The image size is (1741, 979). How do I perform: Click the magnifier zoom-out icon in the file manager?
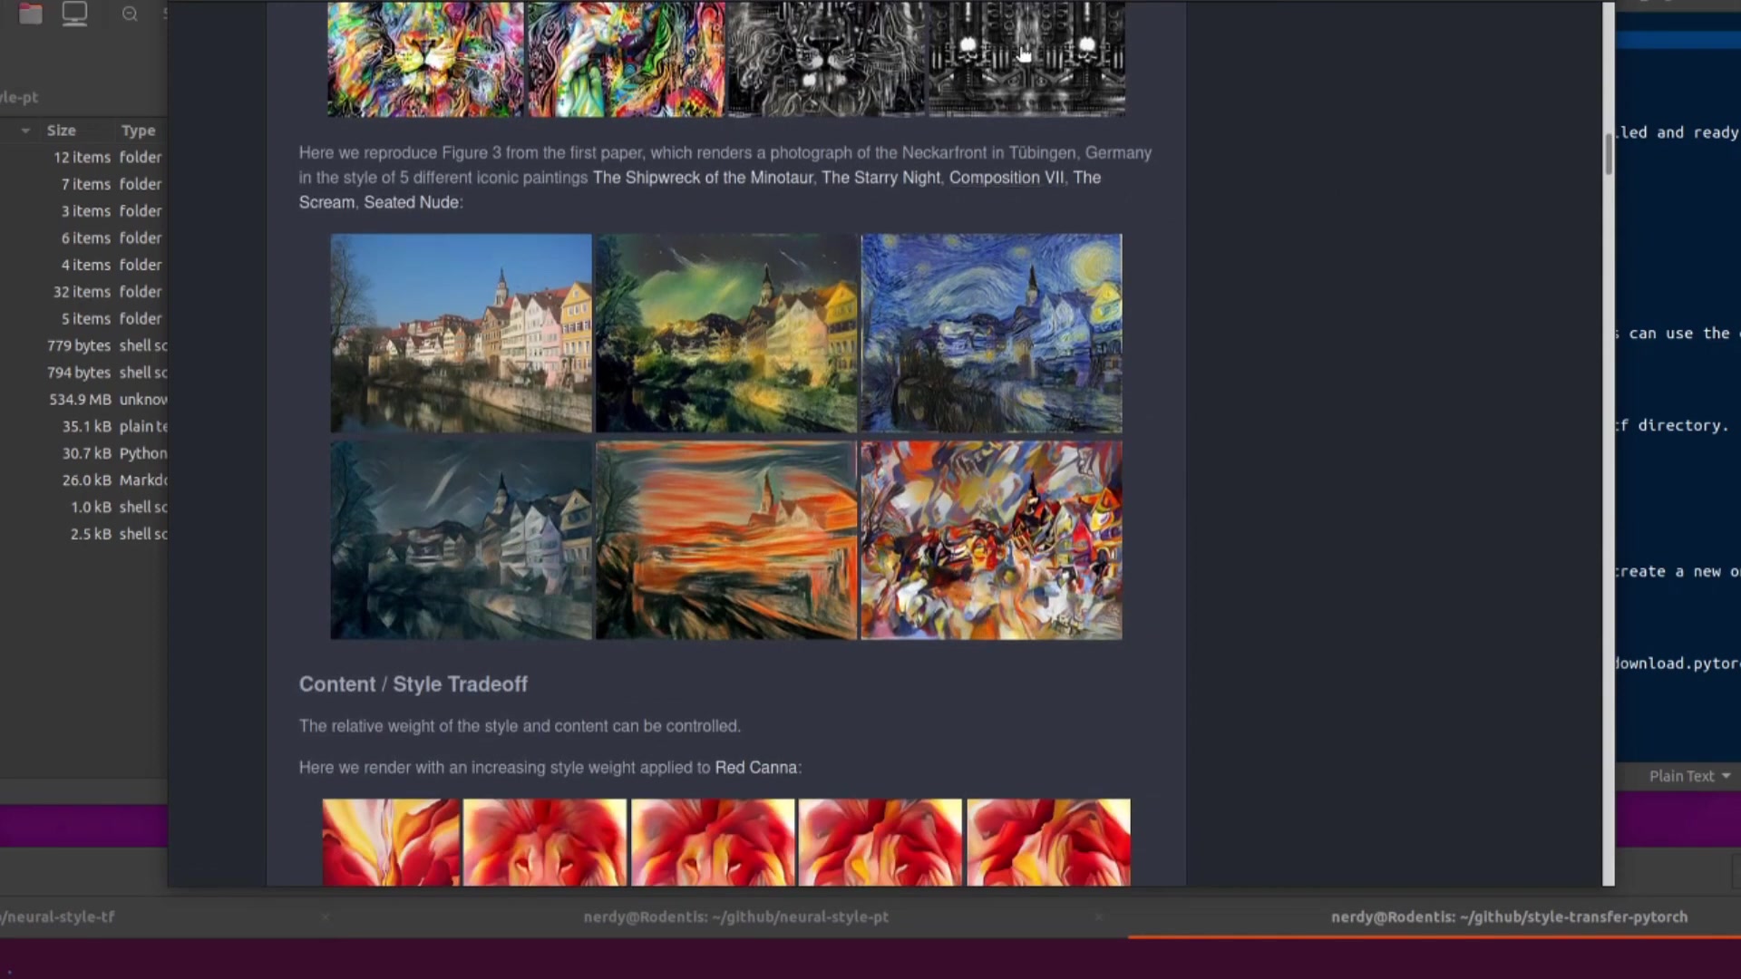pos(130,14)
